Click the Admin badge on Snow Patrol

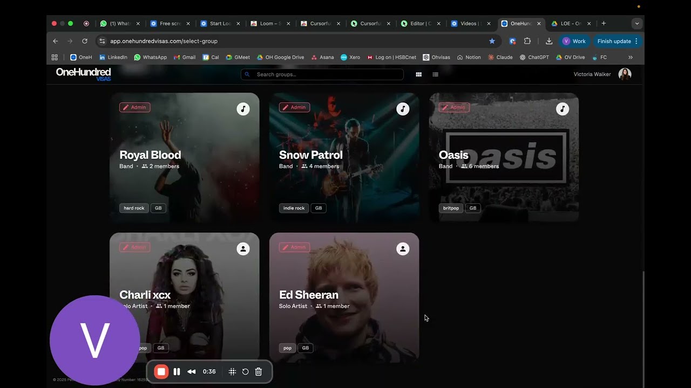pos(294,107)
